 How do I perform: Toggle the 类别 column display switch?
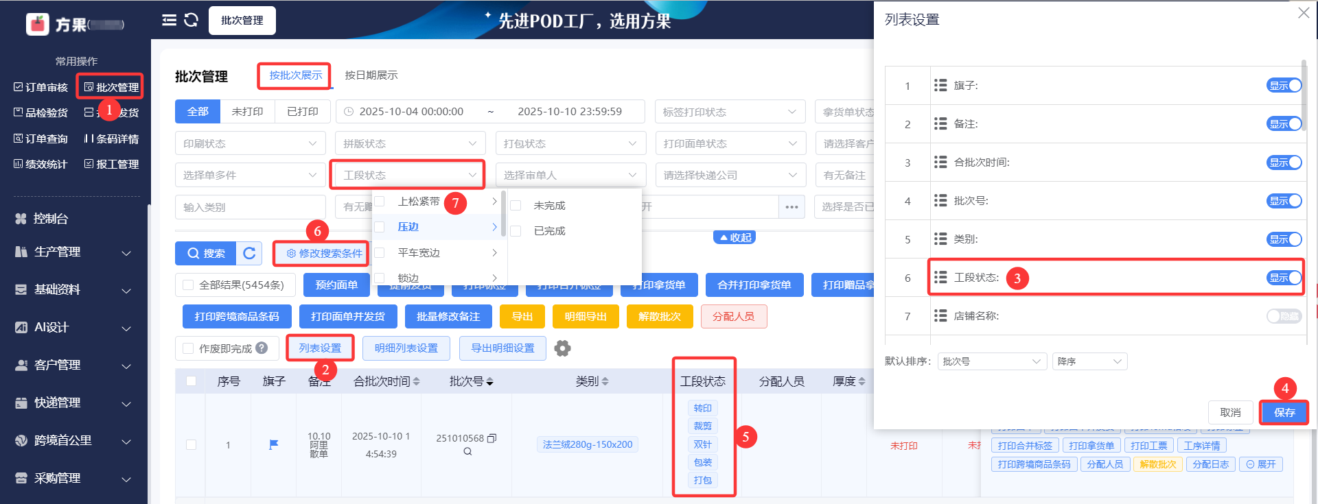pos(1284,239)
